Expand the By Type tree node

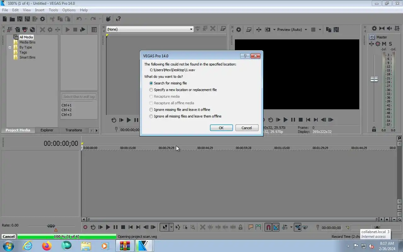pyautogui.click(x=10, y=48)
